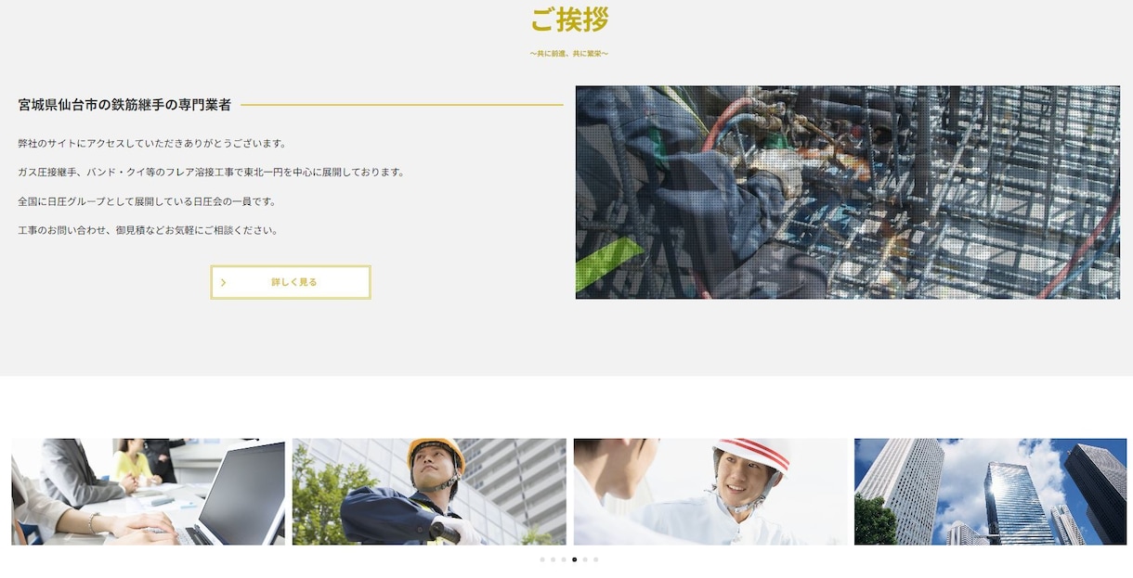This screenshot has height=578, width=1133.
Task: Click the active dark carousel dot
Action: point(574,559)
